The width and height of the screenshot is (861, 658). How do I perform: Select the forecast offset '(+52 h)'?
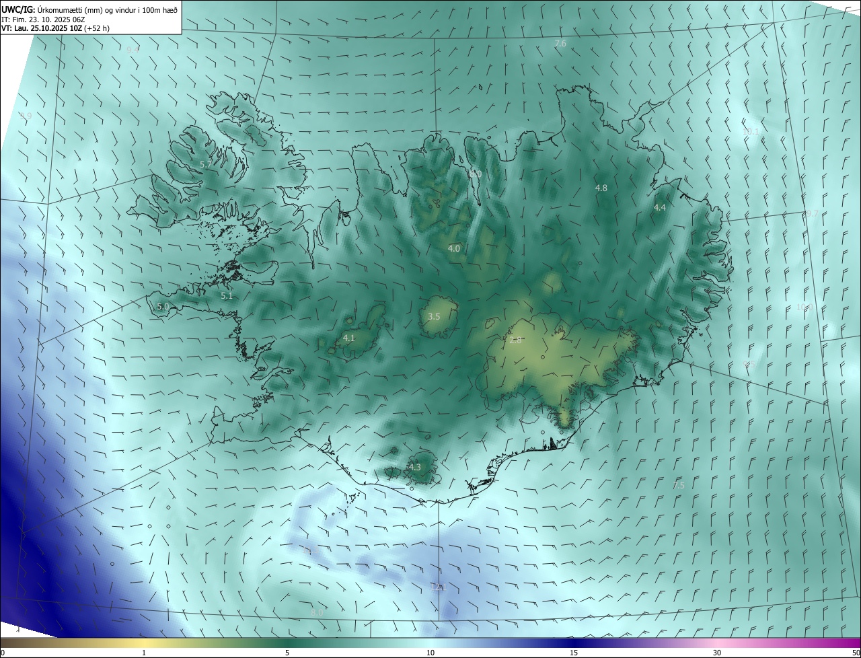pyautogui.click(x=98, y=29)
